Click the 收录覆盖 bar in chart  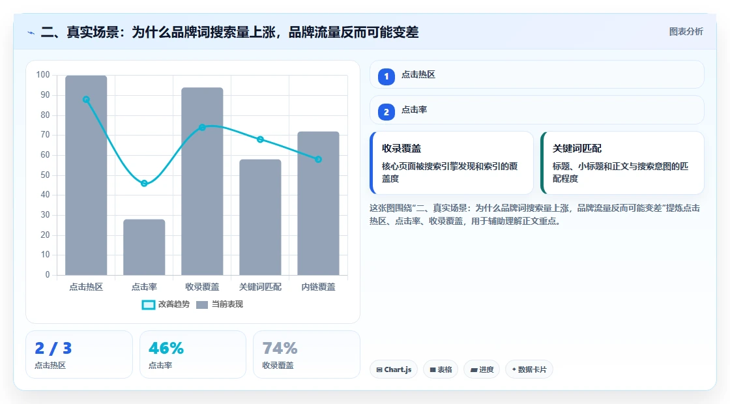(x=202, y=181)
